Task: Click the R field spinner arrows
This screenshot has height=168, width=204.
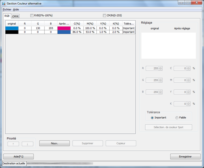Action: tap(160, 68)
